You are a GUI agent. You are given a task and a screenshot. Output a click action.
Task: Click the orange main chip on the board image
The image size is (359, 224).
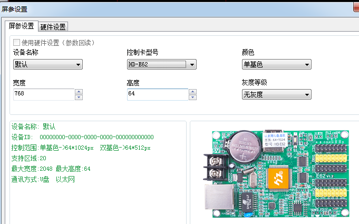click(x=279, y=178)
